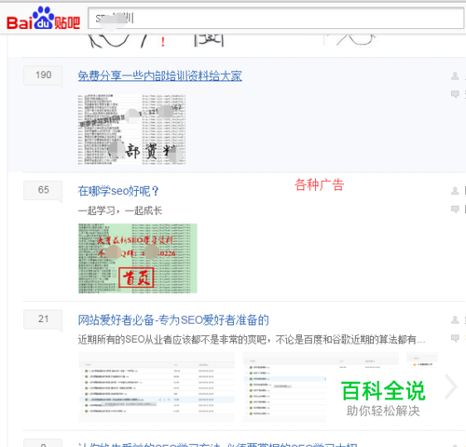Click the next-image chevron arrow in thumbnails row
This screenshot has height=447, width=466.
click(x=451, y=386)
